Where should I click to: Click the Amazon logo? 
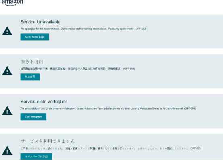12,3
